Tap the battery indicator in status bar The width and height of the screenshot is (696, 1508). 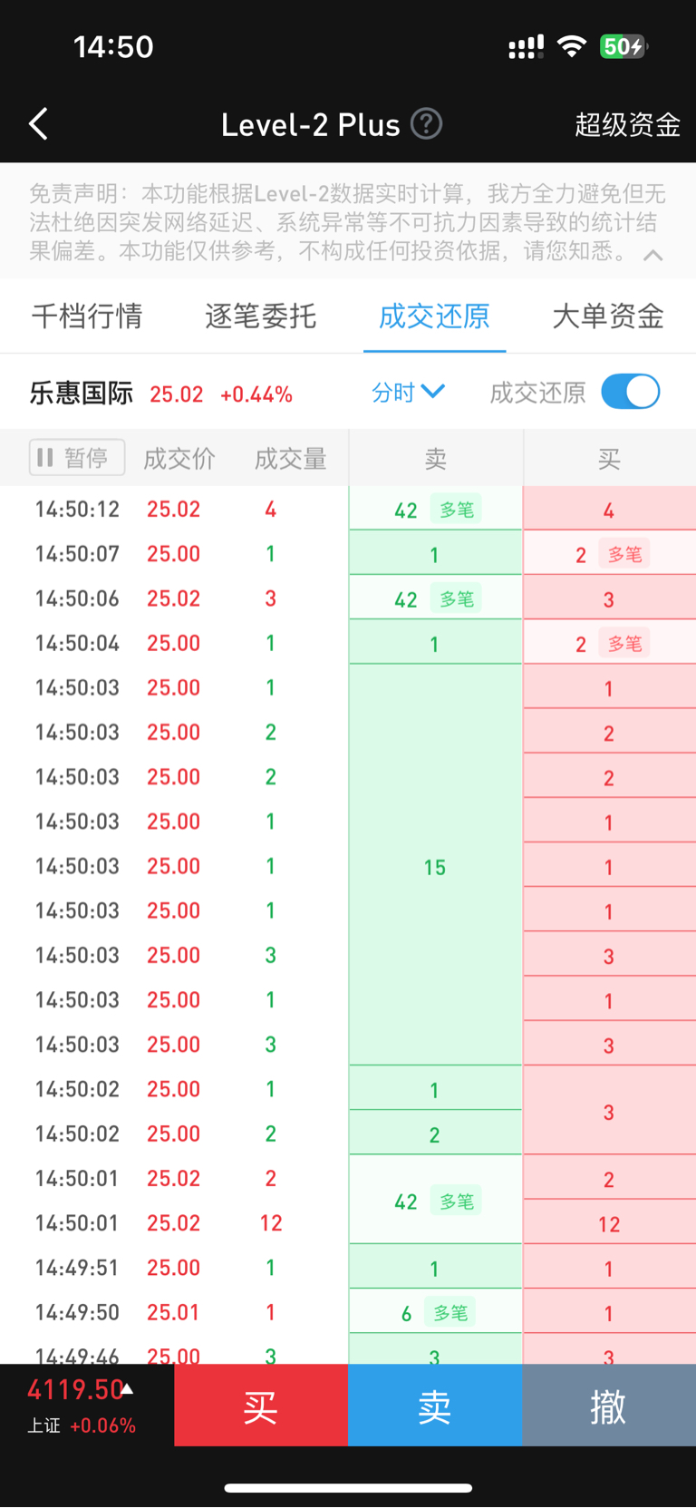[x=623, y=46]
